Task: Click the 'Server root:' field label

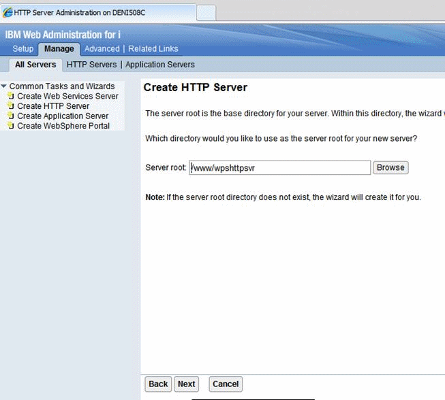Action: (166, 167)
